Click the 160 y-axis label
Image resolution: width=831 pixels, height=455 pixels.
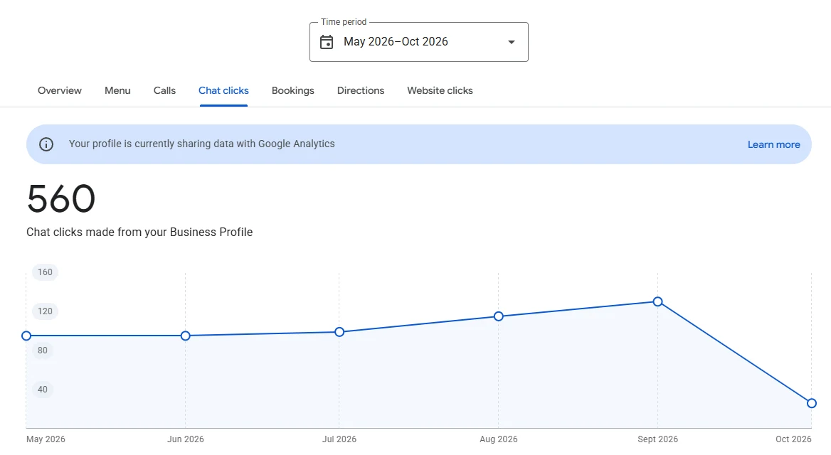pos(45,272)
